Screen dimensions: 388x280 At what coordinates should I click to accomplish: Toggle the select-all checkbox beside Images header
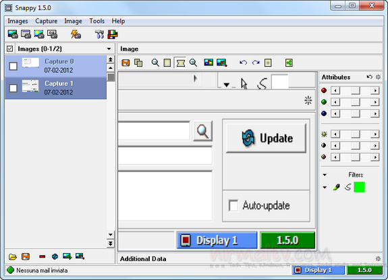point(10,49)
